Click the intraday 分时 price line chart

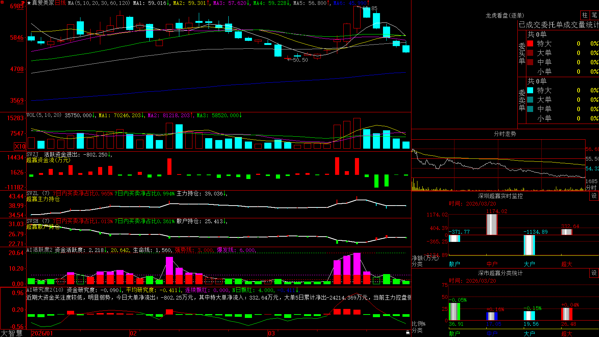pos(498,159)
